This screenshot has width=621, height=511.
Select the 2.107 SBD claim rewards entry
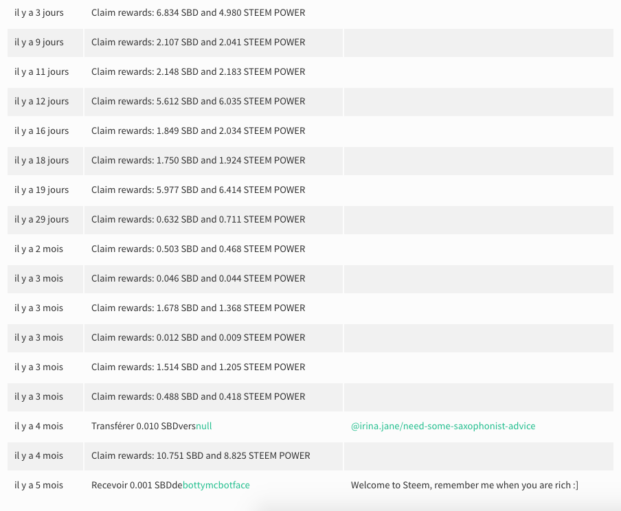[198, 43]
